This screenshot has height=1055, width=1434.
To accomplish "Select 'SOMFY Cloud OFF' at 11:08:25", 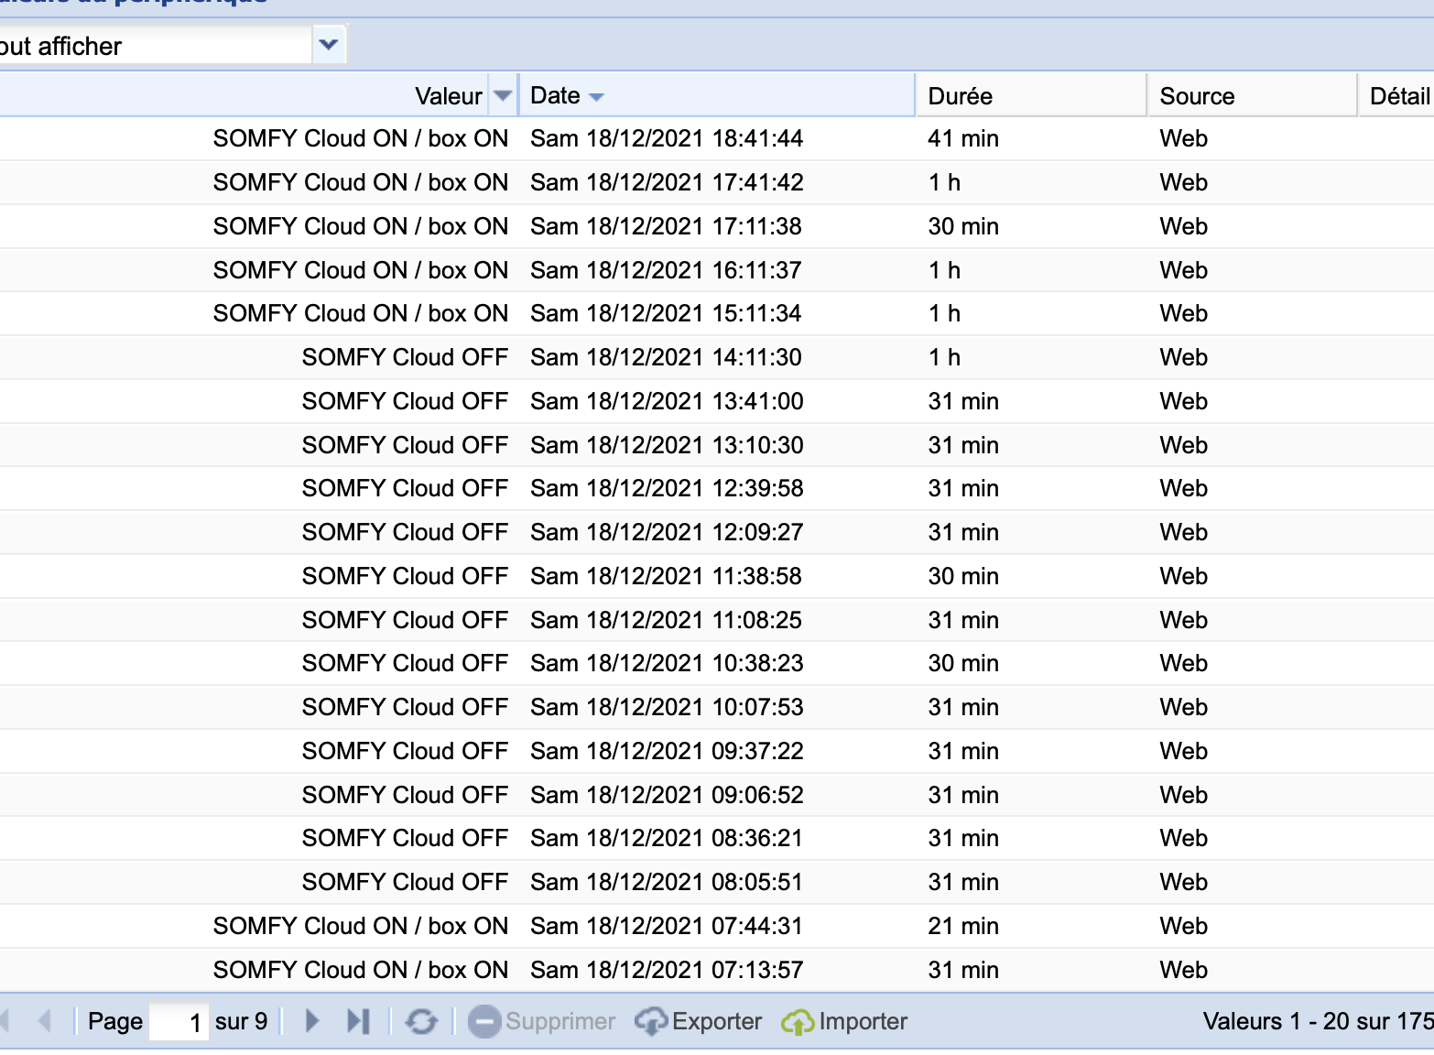I will (405, 620).
